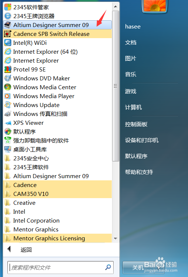Viewport: 188px width, 277px height.
Task: Open Windows Media Player icon
Action: tap(8, 96)
